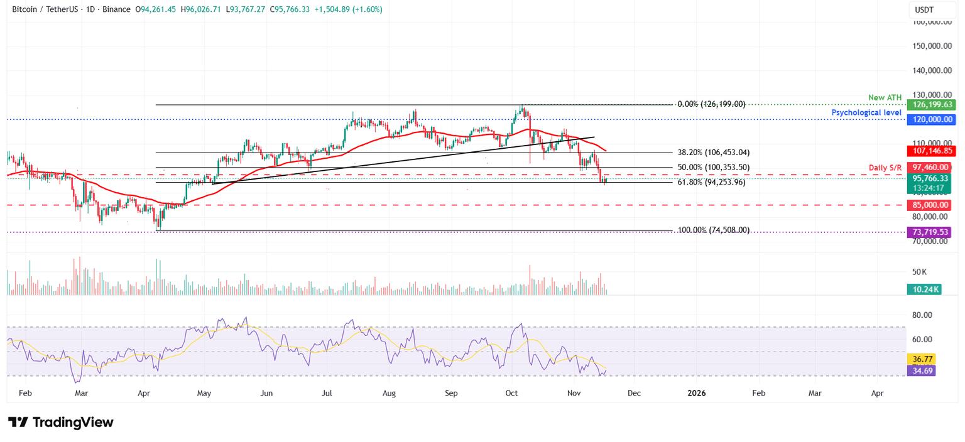The image size is (965, 442).
Task: Click the red 97,460.00 Daily S/R tag
Action: [x=929, y=167]
